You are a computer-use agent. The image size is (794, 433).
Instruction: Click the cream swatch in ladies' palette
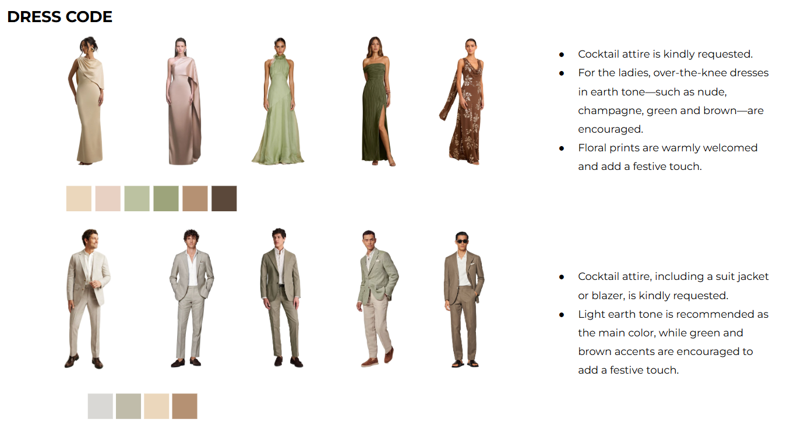[79, 198]
